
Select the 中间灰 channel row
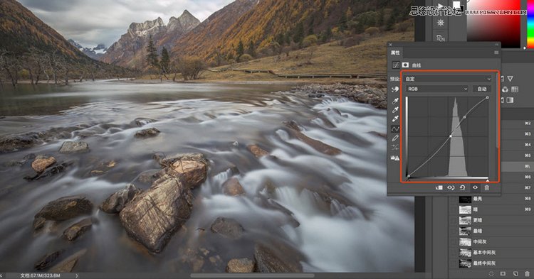491,242
